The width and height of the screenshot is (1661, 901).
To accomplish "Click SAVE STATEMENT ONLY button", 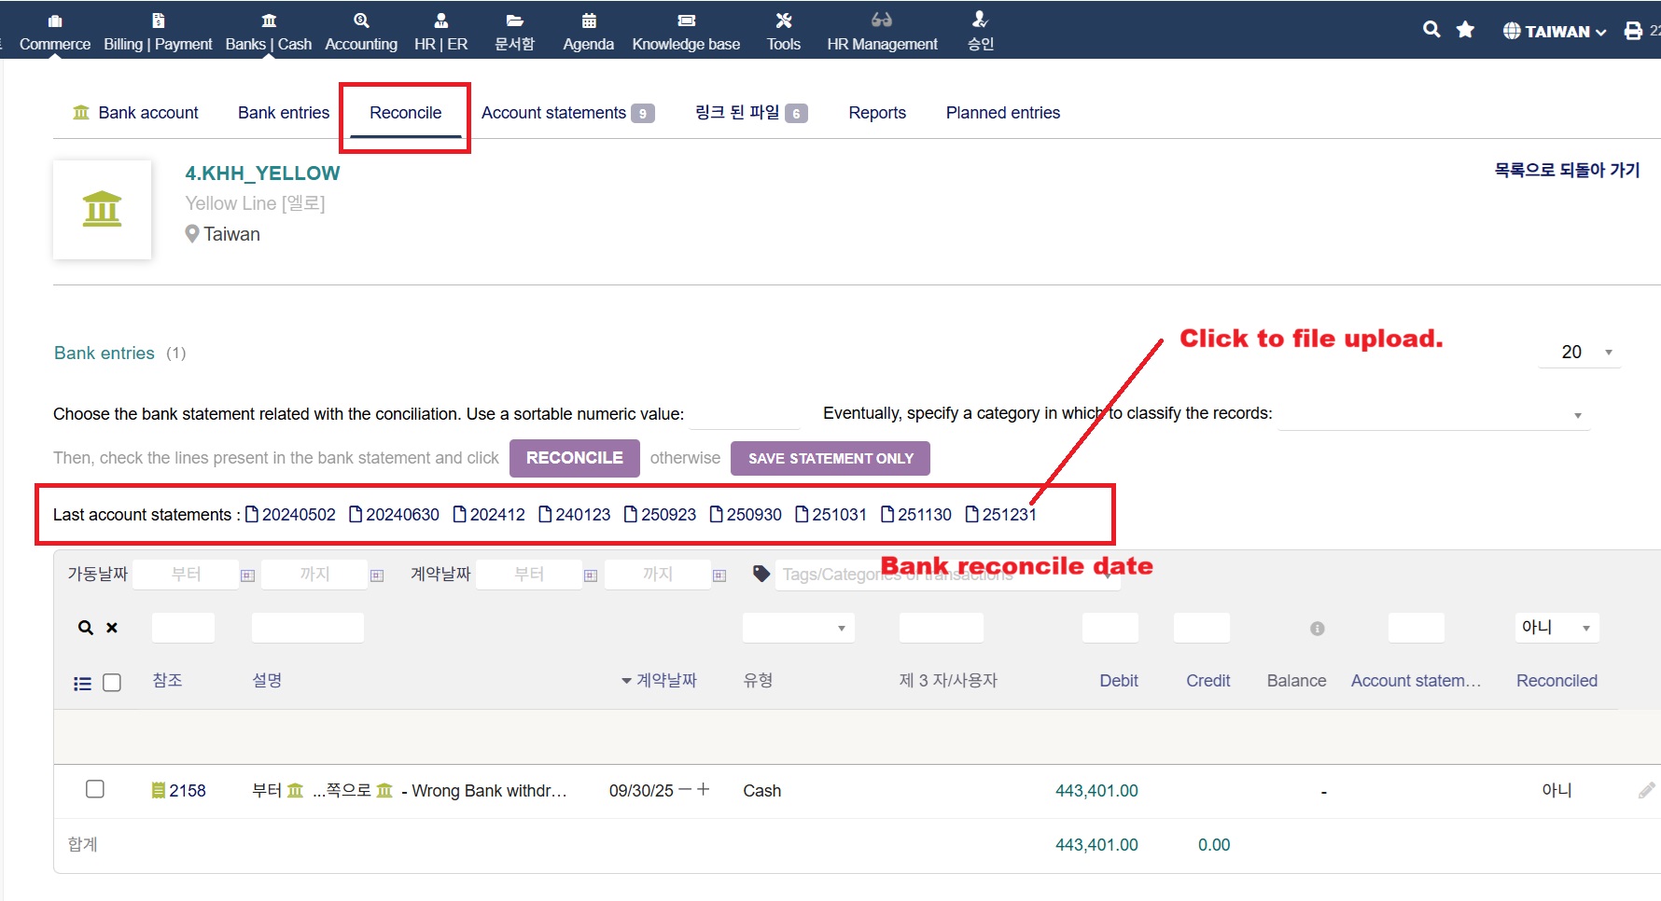I will 830,458.
